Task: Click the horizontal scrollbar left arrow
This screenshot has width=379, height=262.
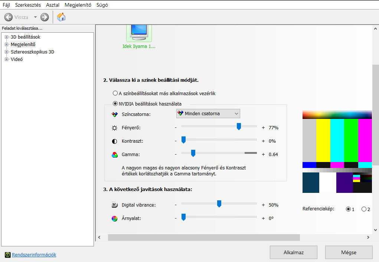Action: (x=99, y=237)
